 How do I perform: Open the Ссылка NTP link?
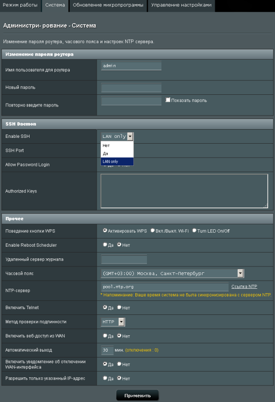pos(244,287)
